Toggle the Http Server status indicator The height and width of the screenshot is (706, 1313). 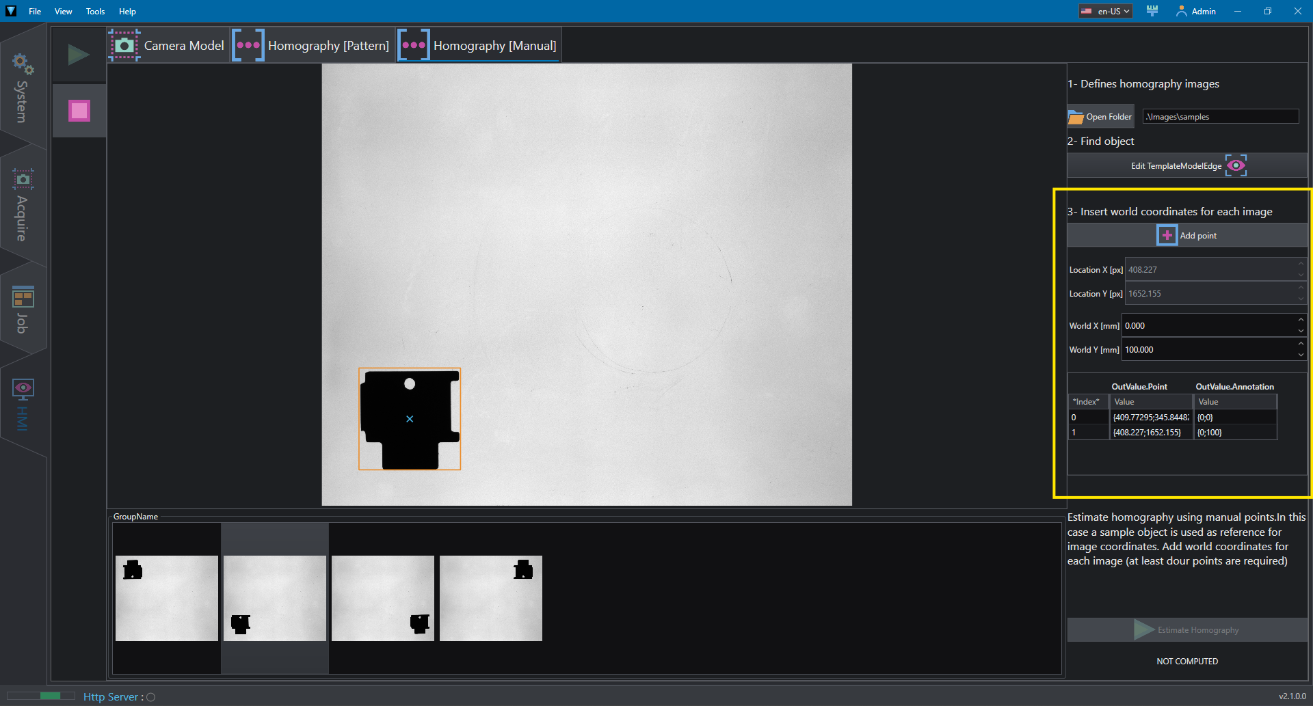click(x=150, y=697)
